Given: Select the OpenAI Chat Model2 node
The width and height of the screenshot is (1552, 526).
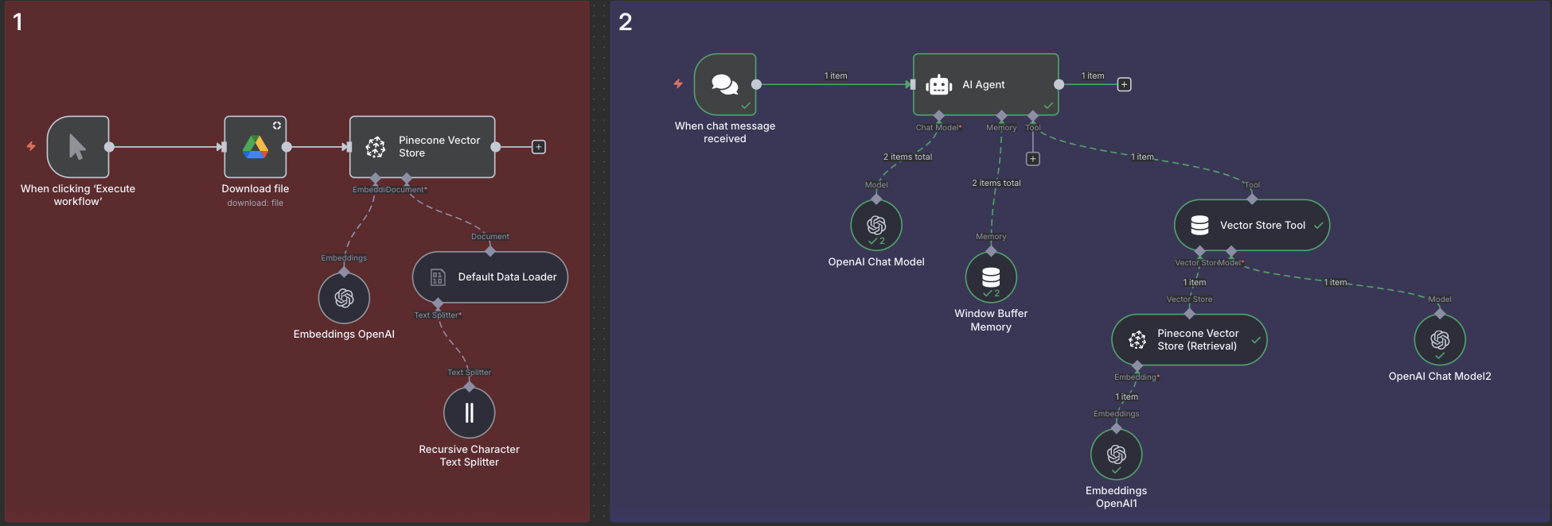Looking at the screenshot, I should (x=1439, y=340).
